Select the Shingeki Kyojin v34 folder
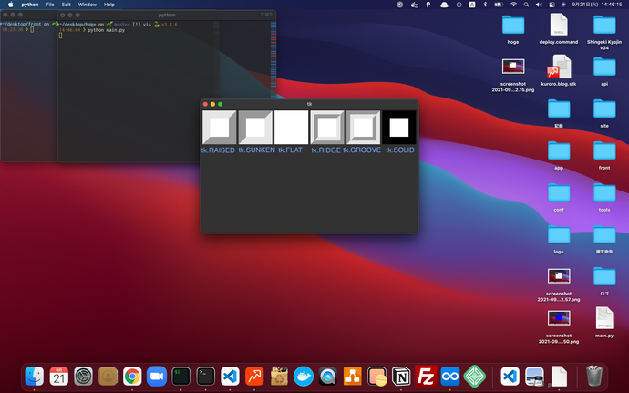629x393 pixels. (x=604, y=26)
